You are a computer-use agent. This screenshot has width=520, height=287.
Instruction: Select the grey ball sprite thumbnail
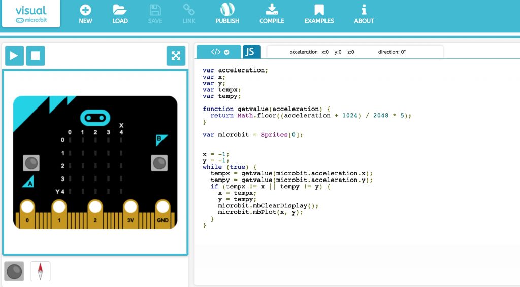(14, 271)
